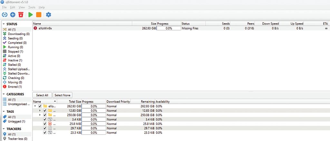Screen dimensions: 330x141
Task: Open the File menu
Action: click(x=5, y=7)
